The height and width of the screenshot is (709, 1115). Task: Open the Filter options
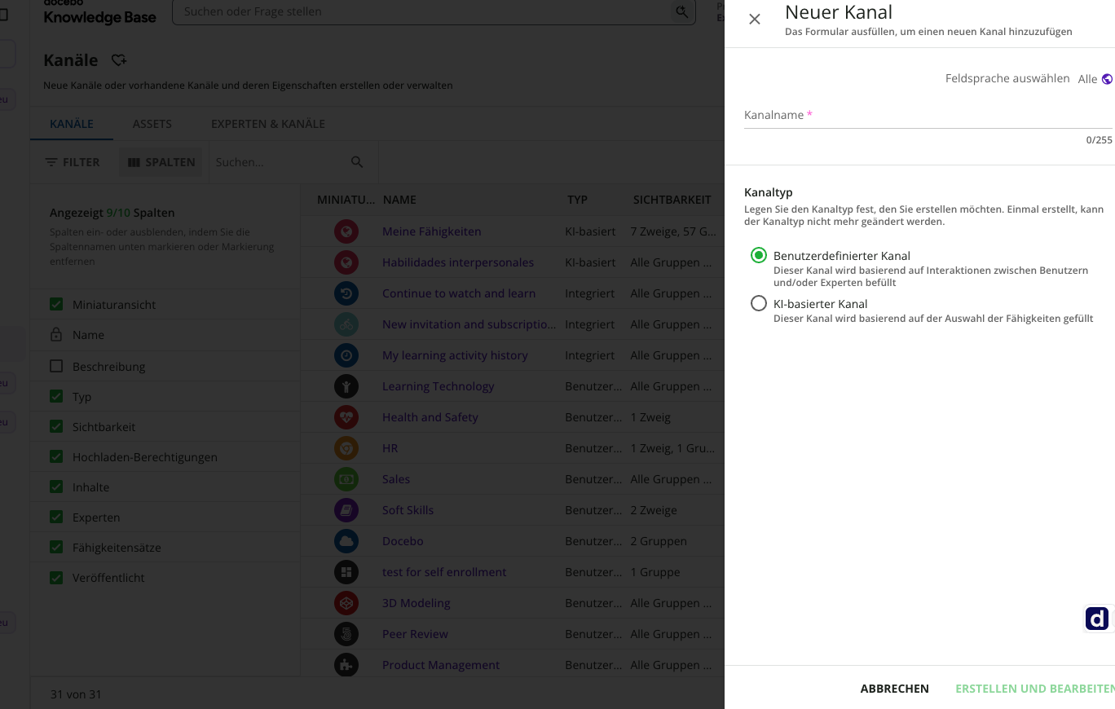tap(73, 162)
